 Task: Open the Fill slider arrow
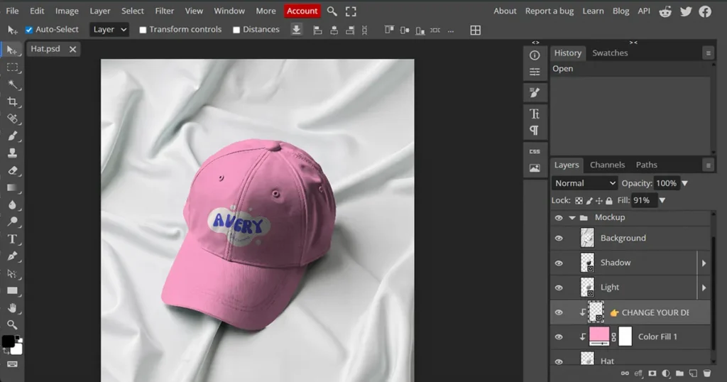click(662, 200)
